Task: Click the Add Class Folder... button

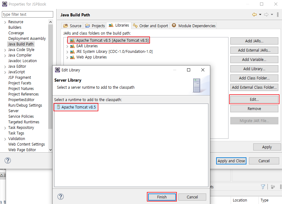Action: tap(254, 78)
